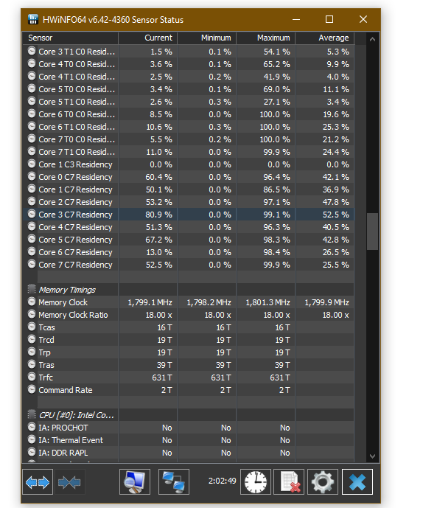Click the scrollbar up arrow
423x508 pixels.
[x=372, y=39]
